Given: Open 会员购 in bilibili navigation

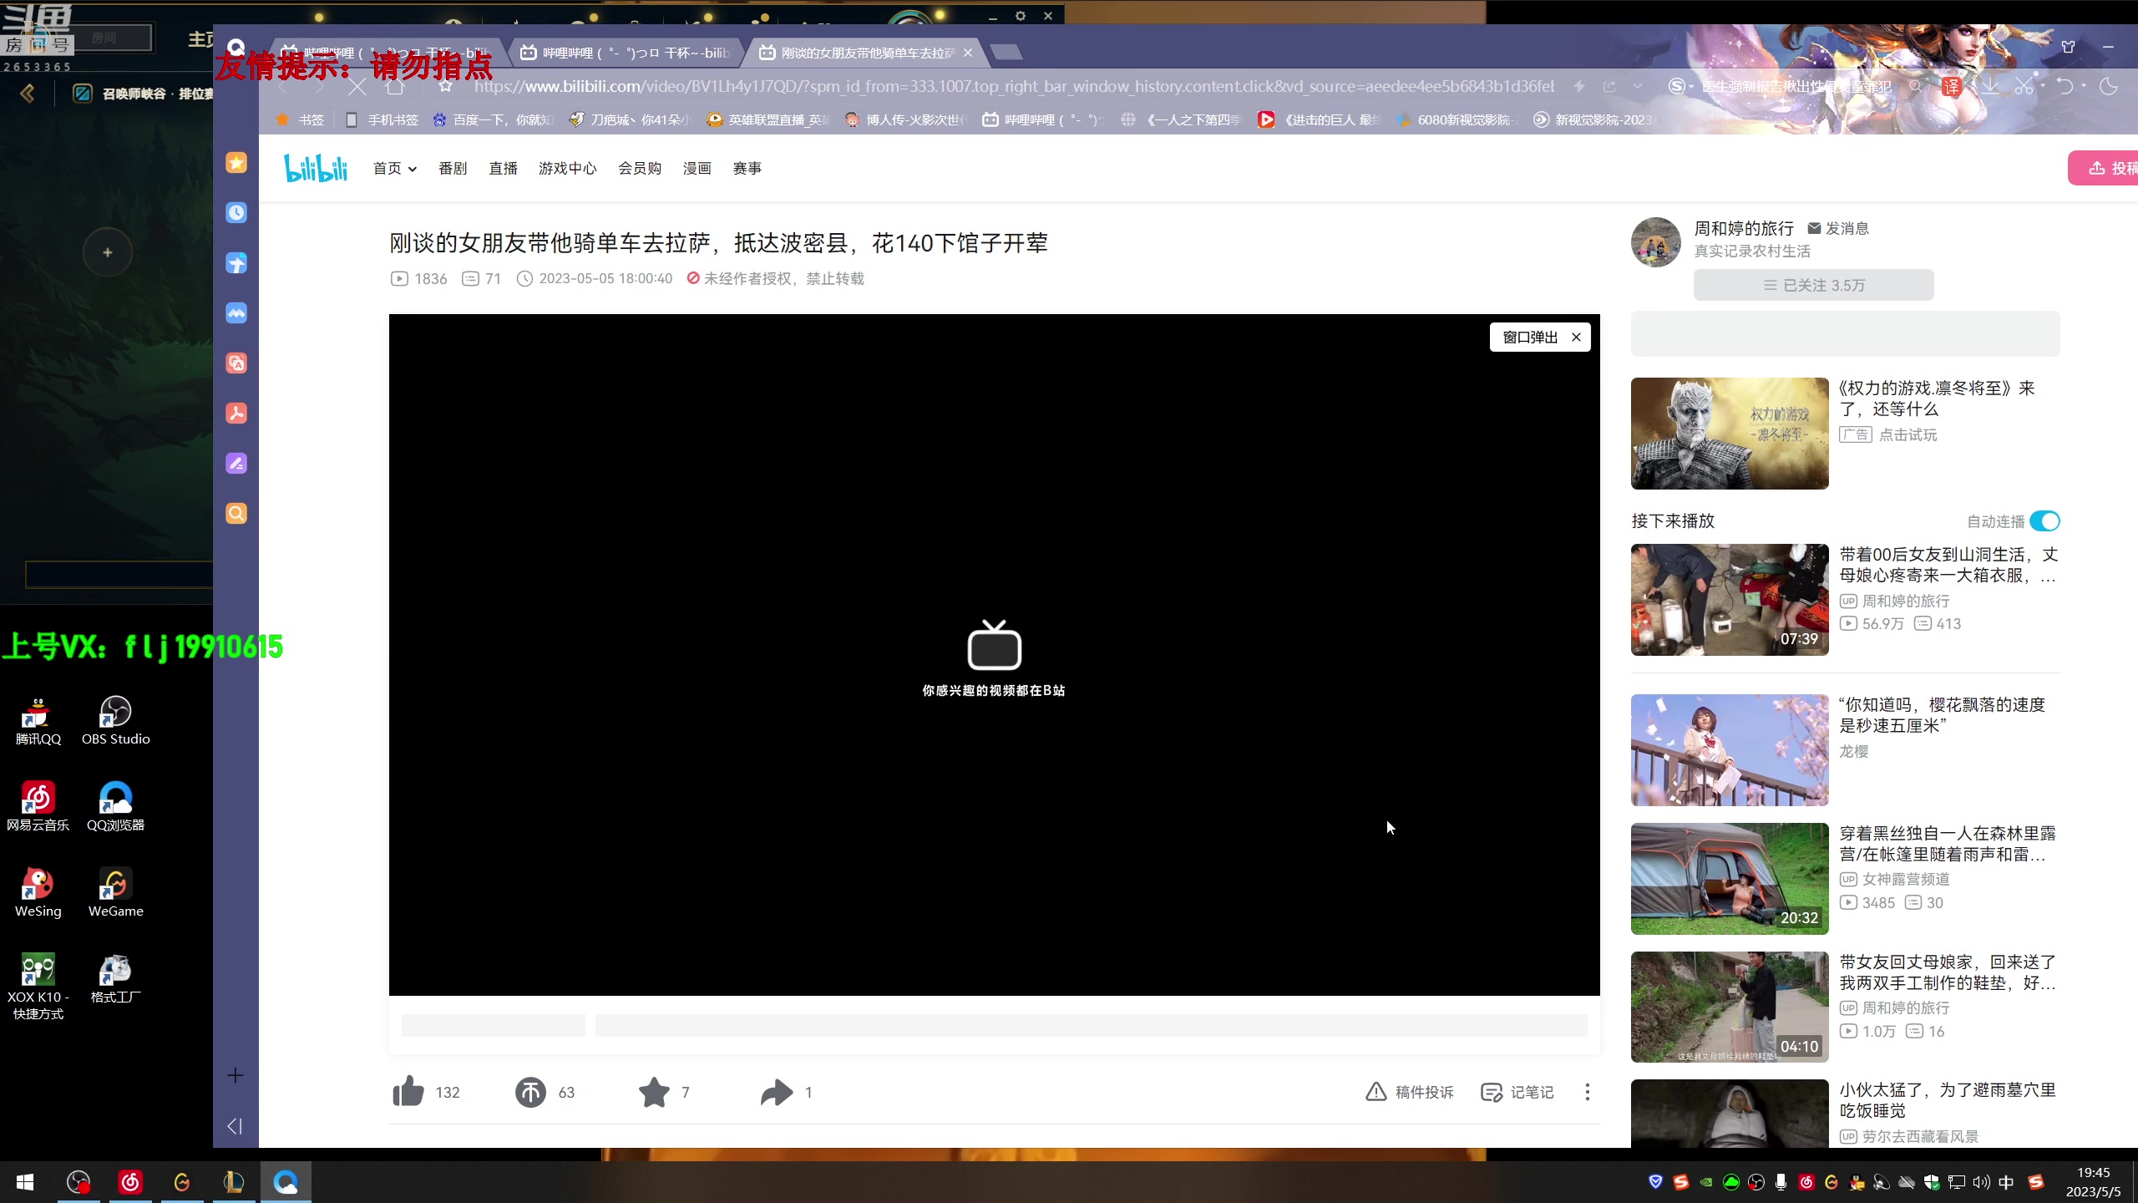Looking at the screenshot, I should 640,168.
